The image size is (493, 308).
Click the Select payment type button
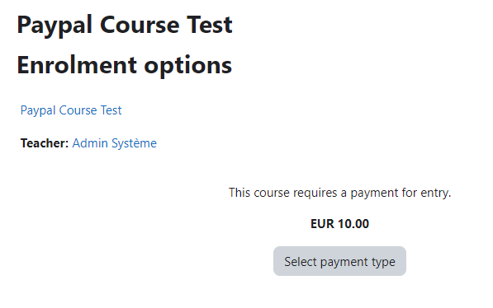[339, 261]
